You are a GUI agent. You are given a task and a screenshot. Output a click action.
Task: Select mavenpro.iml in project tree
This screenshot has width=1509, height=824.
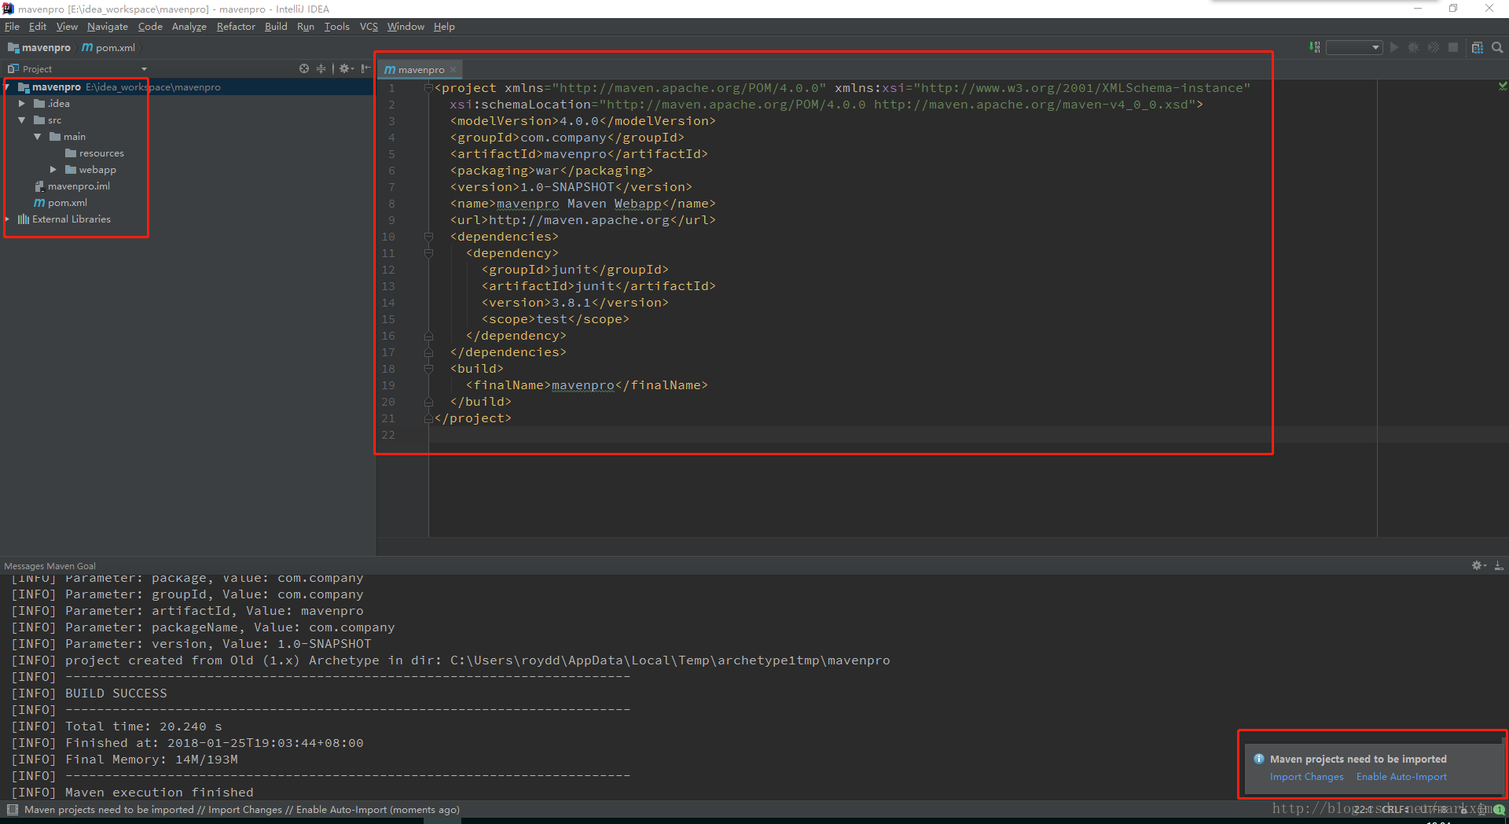(x=72, y=186)
